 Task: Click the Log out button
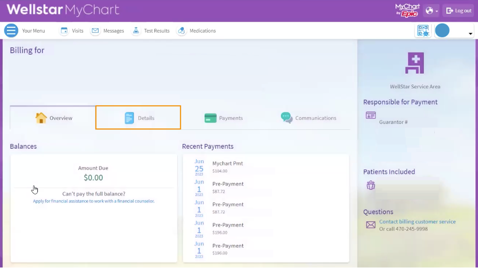click(459, 11)
